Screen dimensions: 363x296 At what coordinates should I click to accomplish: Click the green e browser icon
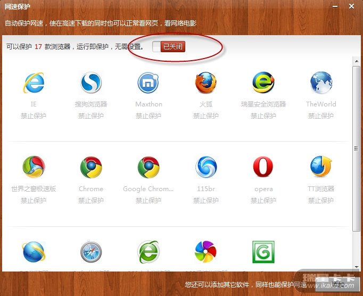click(148, 252)
